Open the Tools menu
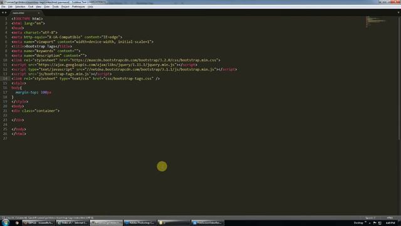The image size is (401, 226). [56, 7]
